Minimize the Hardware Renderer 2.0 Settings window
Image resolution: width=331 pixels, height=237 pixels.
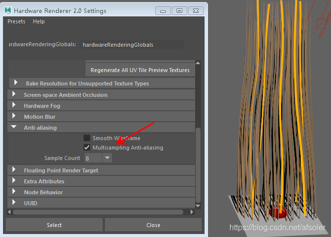(163, 11)
